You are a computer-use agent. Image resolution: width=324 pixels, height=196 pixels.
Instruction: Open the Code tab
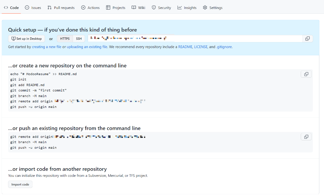pos(11,8)
